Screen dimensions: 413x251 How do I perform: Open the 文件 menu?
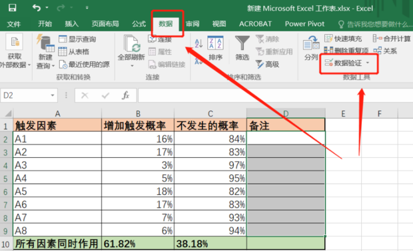(14, 24)
